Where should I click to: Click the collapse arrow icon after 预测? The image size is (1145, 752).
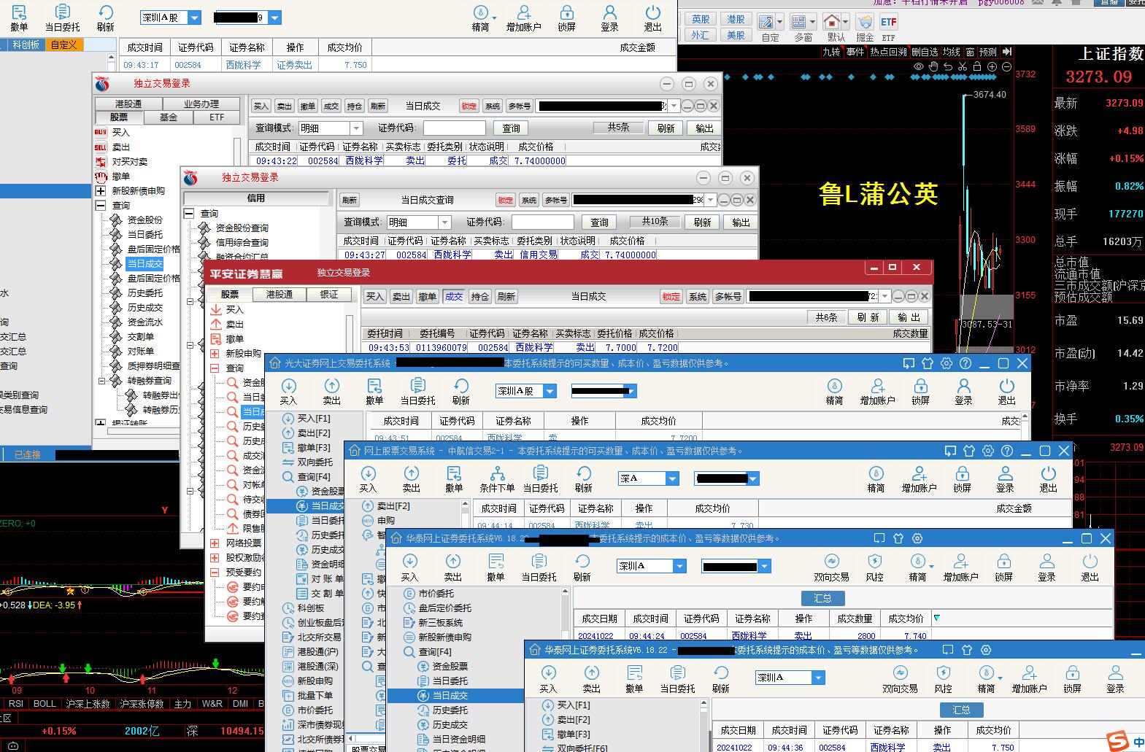coord(1007,52)
